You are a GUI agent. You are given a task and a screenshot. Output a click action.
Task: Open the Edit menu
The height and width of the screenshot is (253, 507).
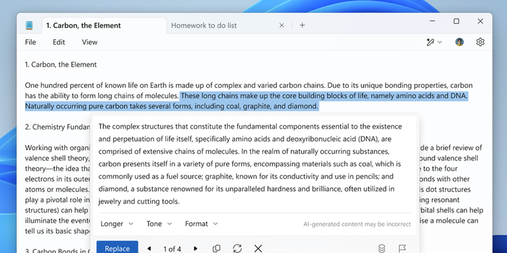pos(59,42)
